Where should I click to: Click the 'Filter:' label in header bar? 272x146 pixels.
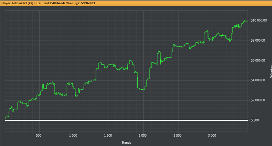[x=38, y=3]
